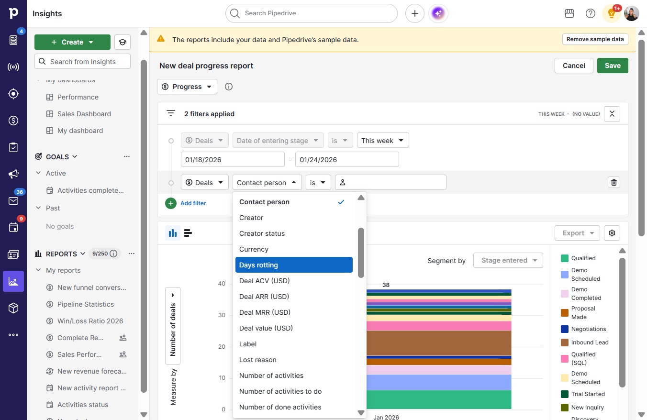The image size is (647, 420).
Task: Click the quick add plus button
Action: click(415, 13)
